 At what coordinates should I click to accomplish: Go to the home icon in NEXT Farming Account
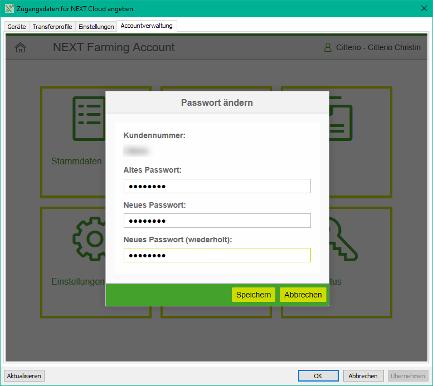pos(21,47)
